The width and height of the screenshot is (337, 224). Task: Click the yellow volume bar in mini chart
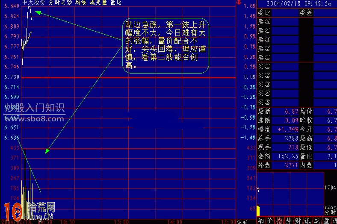coord(258,211)
